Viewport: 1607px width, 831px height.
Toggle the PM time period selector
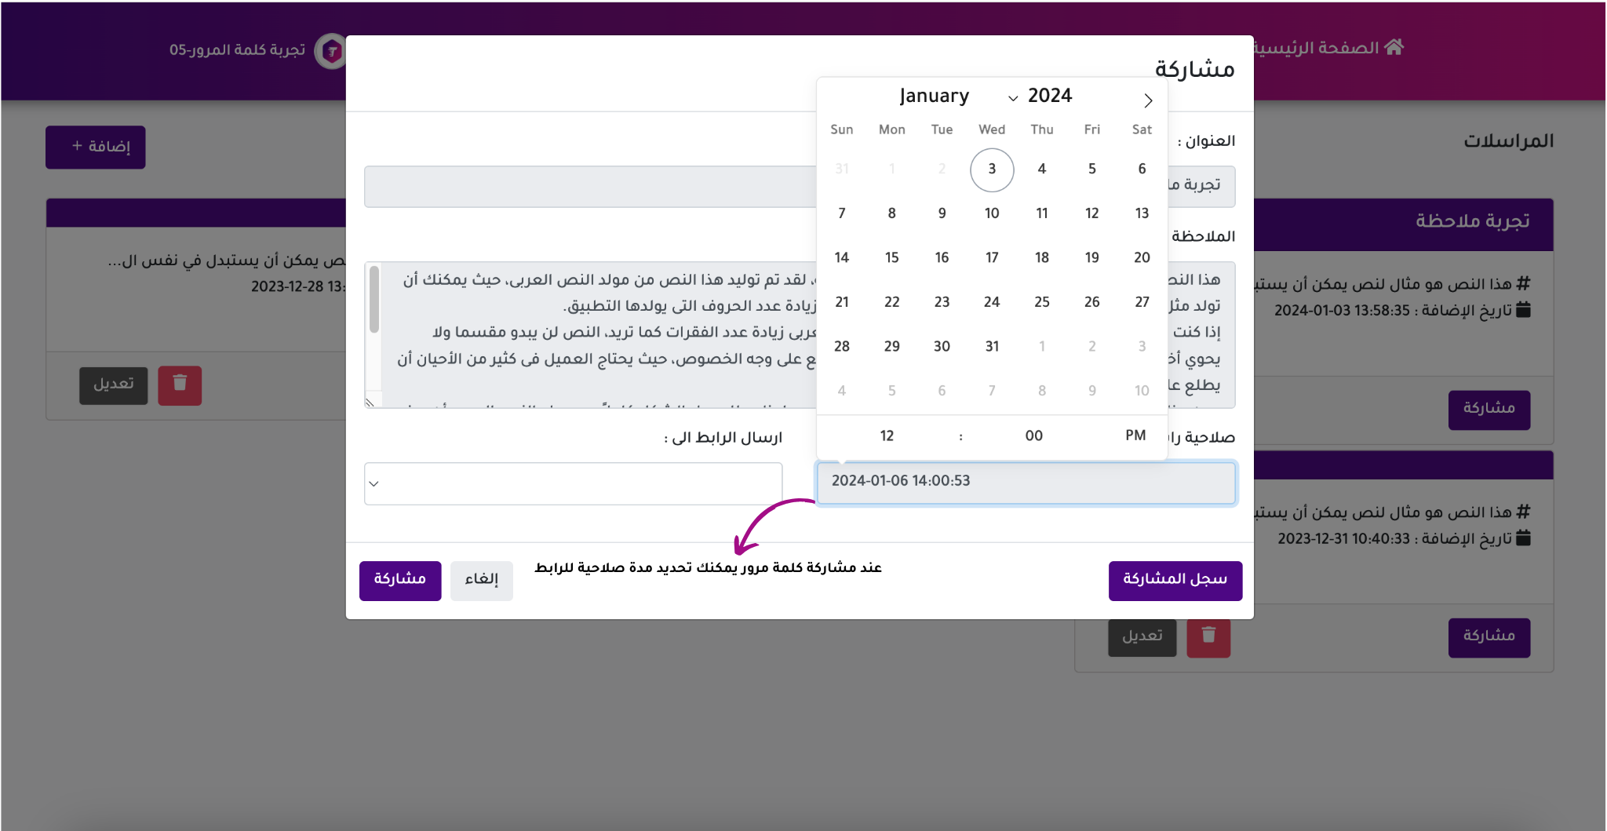pos(1135,436)
